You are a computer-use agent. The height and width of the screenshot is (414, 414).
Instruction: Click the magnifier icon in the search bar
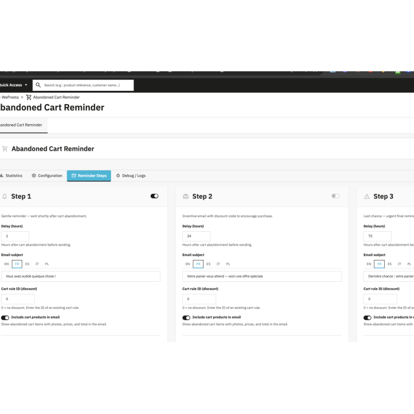click(x=38, y=85)
